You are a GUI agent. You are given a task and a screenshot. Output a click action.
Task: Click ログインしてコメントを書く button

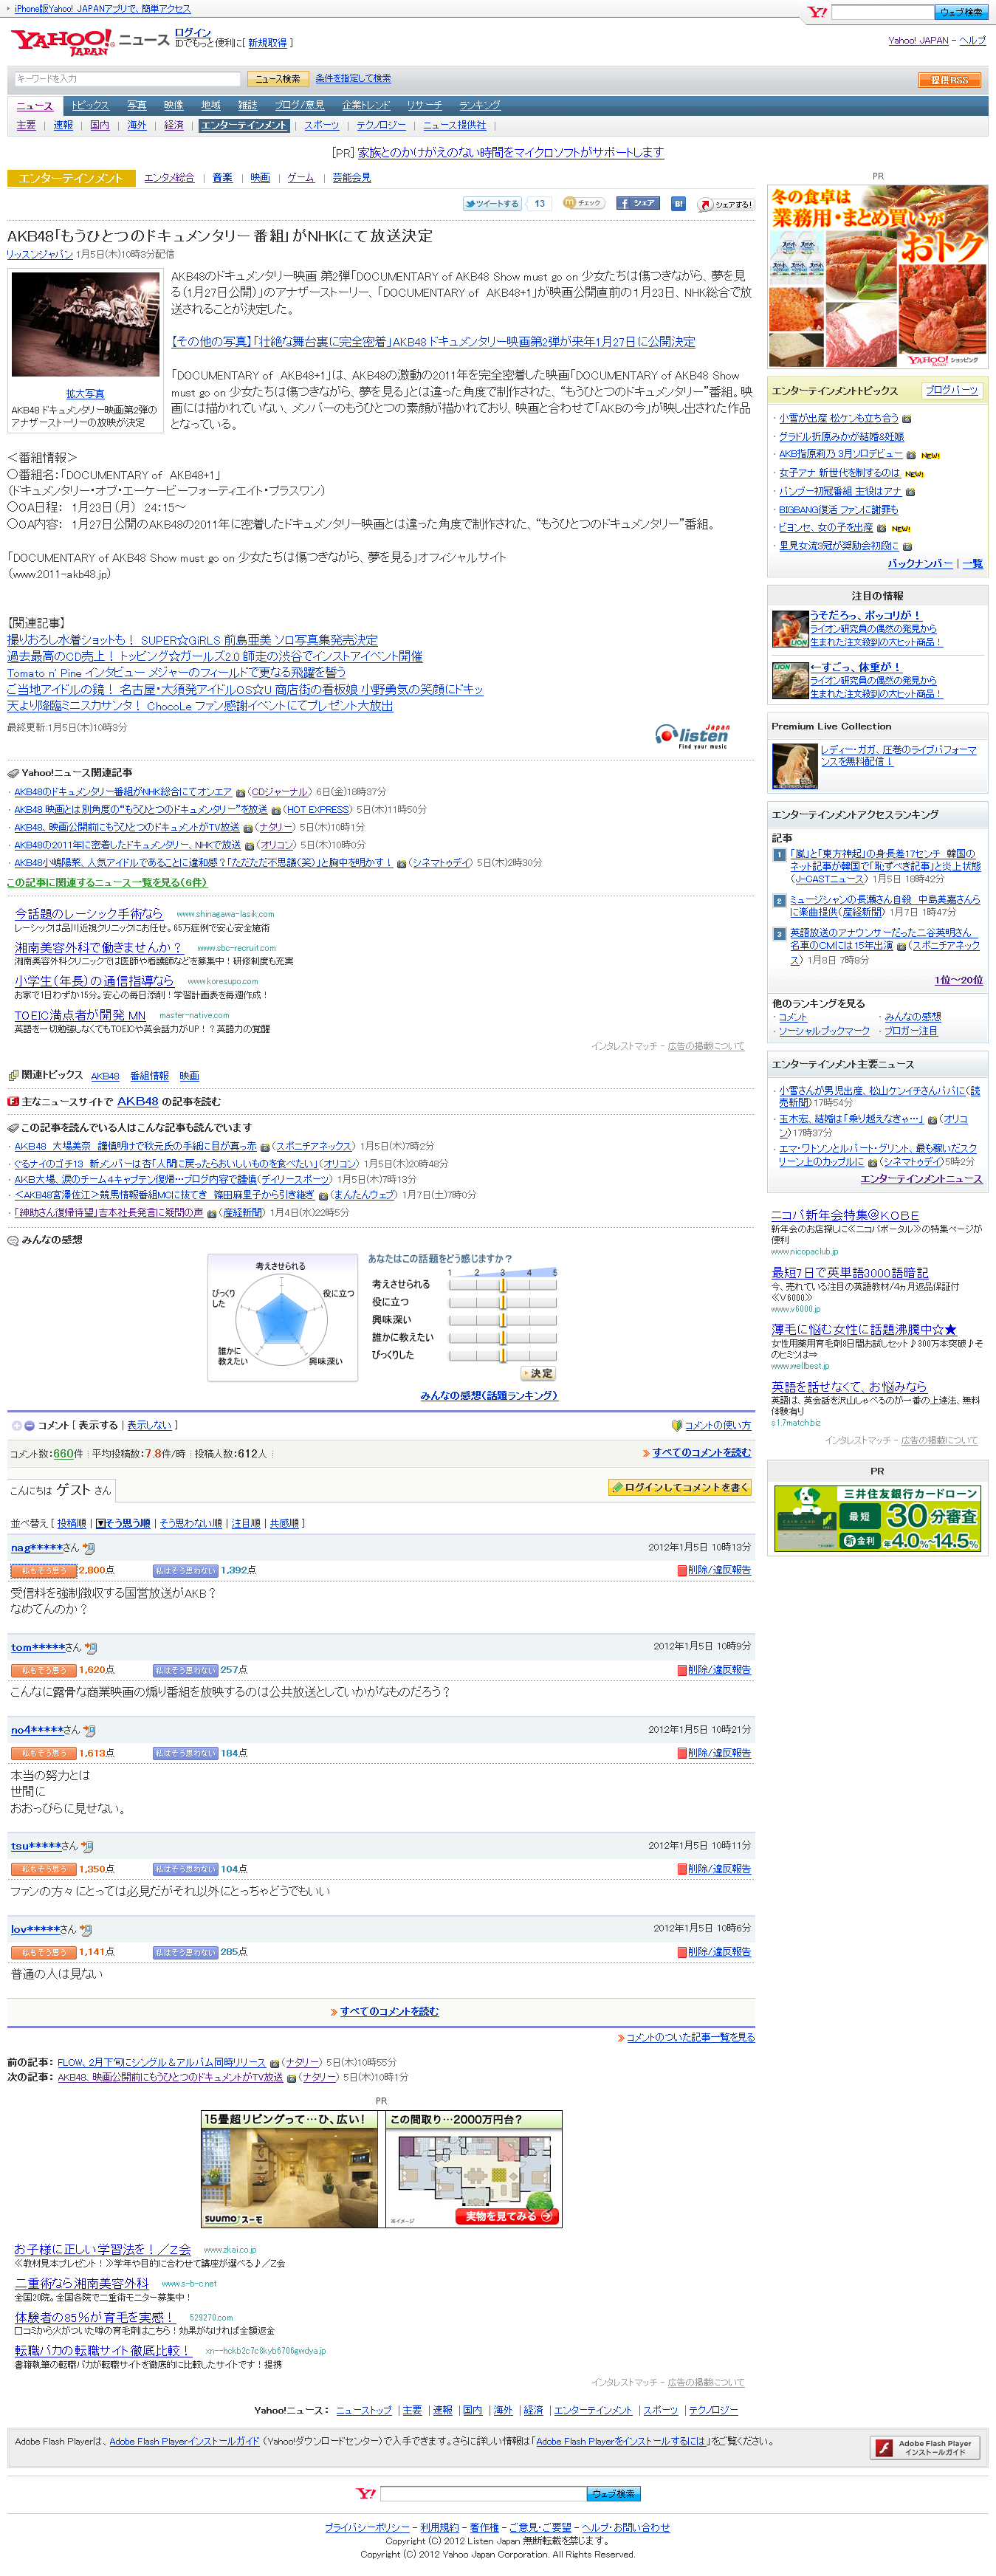click(680, 1488)
